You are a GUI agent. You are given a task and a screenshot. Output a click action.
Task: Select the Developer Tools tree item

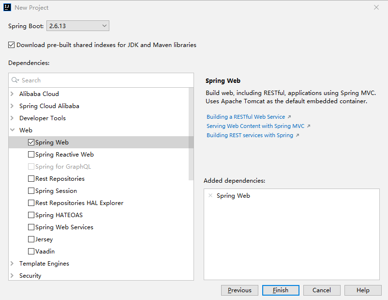pyautogui.click(x=43, y=118)
